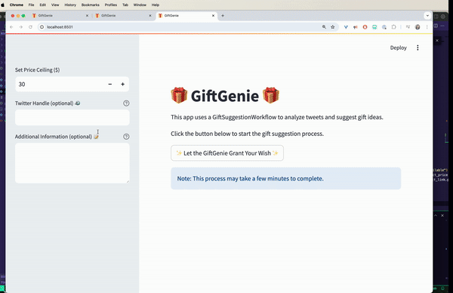The image size is (453, 293).
Task: Bookmark this page with the star icon
Action: pos(332,27)
